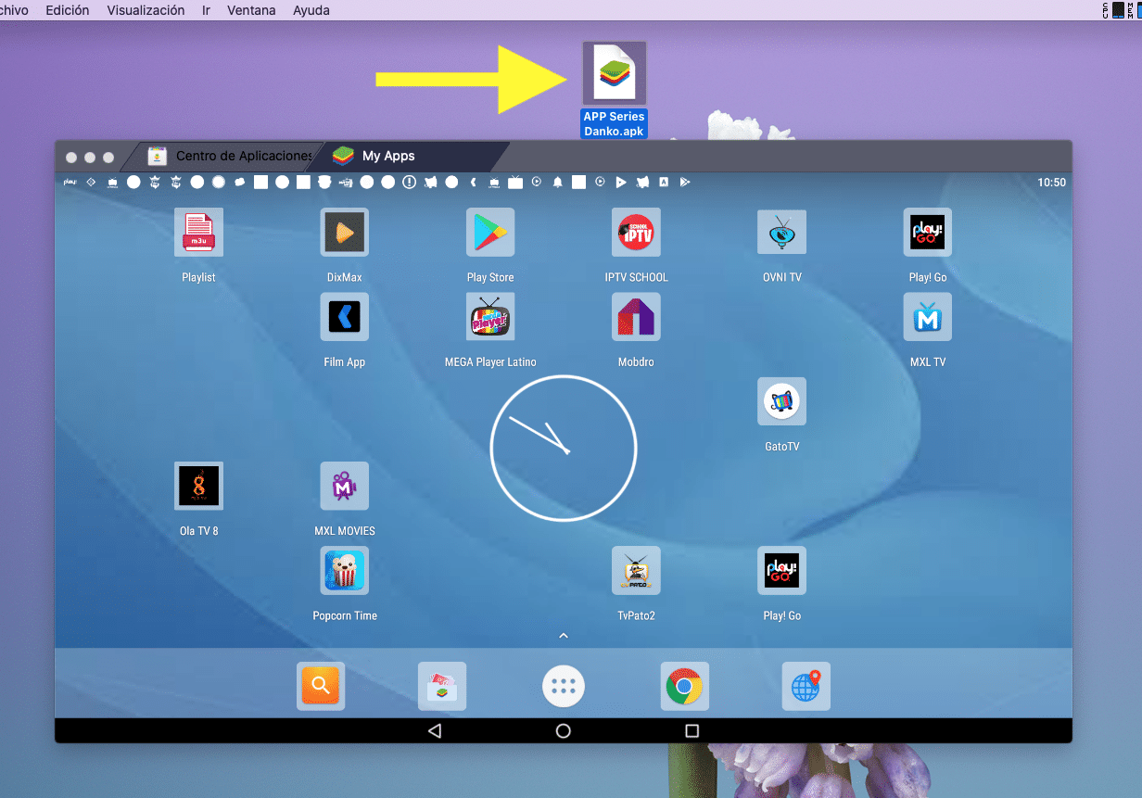
Task: Open Chrome from the dock
Action: pos(684,686)
